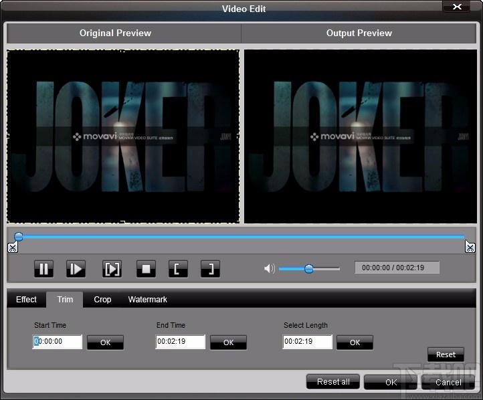
Task: Click into the End Time field
Action: (180, 342)
